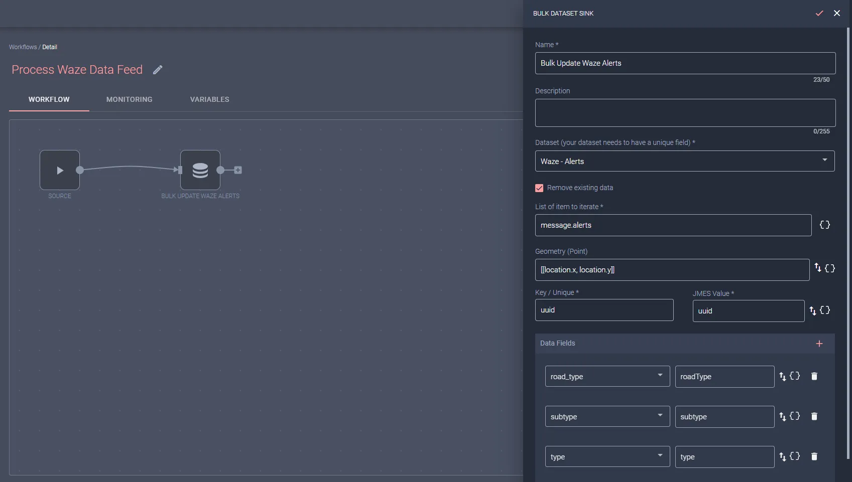Viewport: 852px width, 482px height.
Task: Open expression braces for Geometry field
Action: click(x=830, y=268)
